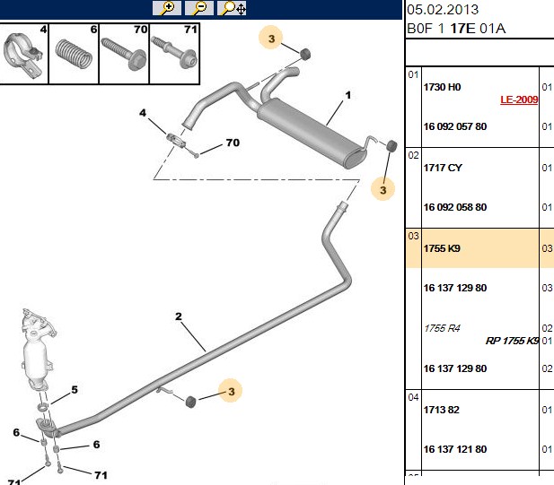Select part number 1713 82

pyautogui.click(x=441, y=410)
